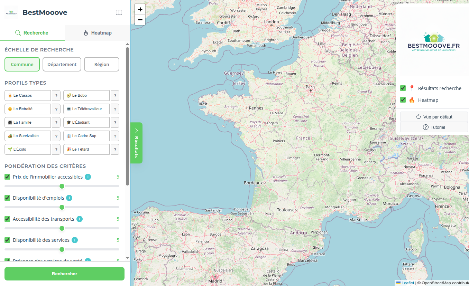Reset map with Vue par défaut
469x286 pixels.
tap(434, 117)
